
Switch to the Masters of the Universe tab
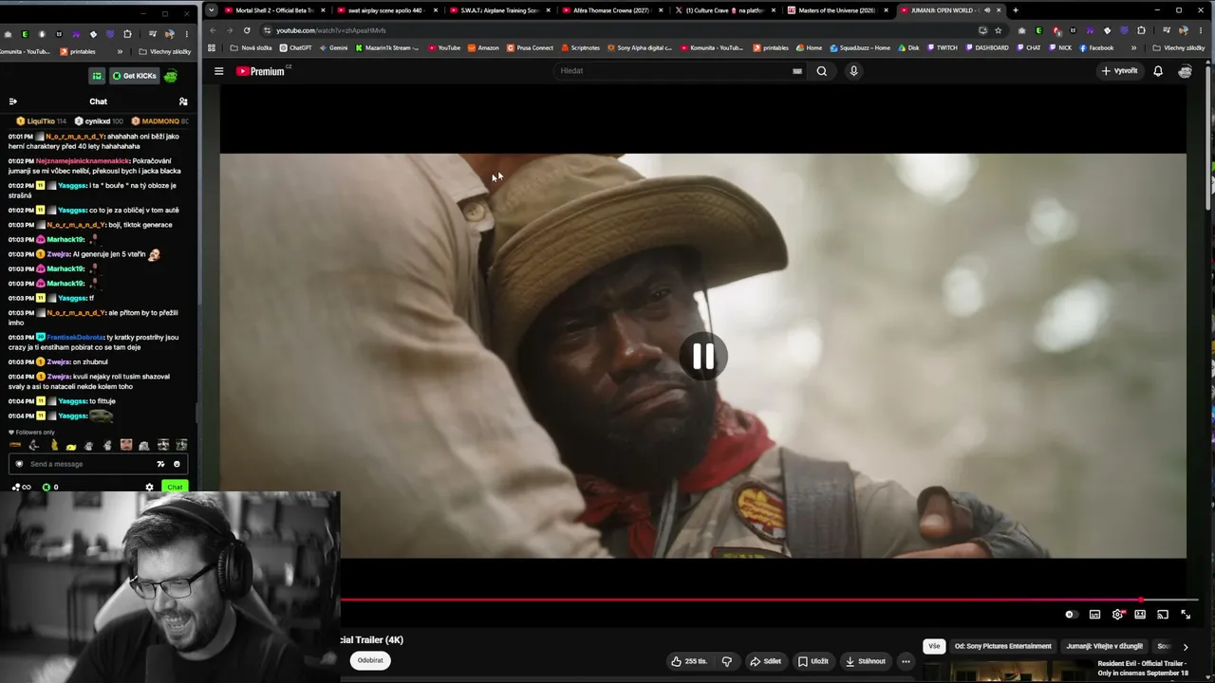[x=835, y=10]
